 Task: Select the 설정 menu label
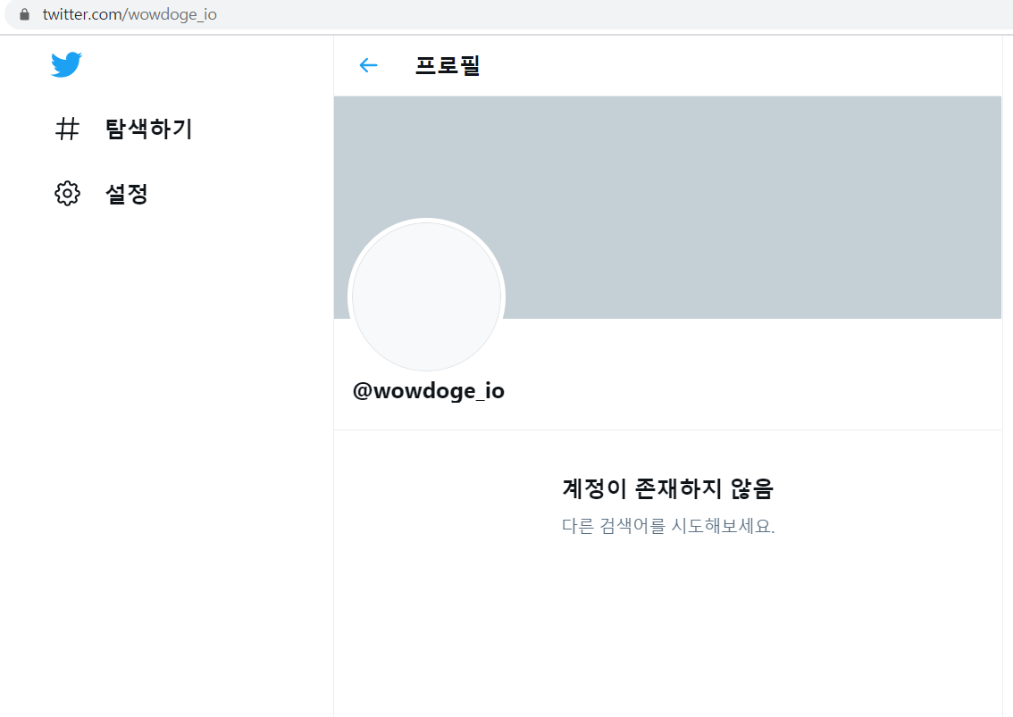point(127,194)
